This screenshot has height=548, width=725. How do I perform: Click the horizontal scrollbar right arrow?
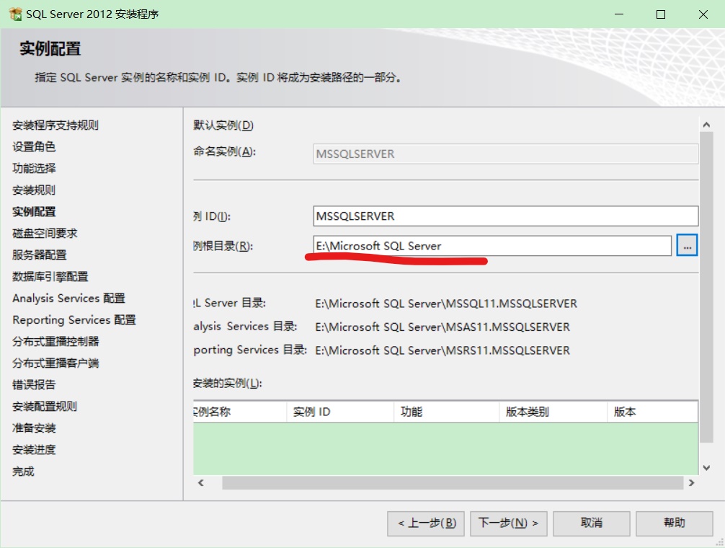[x=691, y=483]
